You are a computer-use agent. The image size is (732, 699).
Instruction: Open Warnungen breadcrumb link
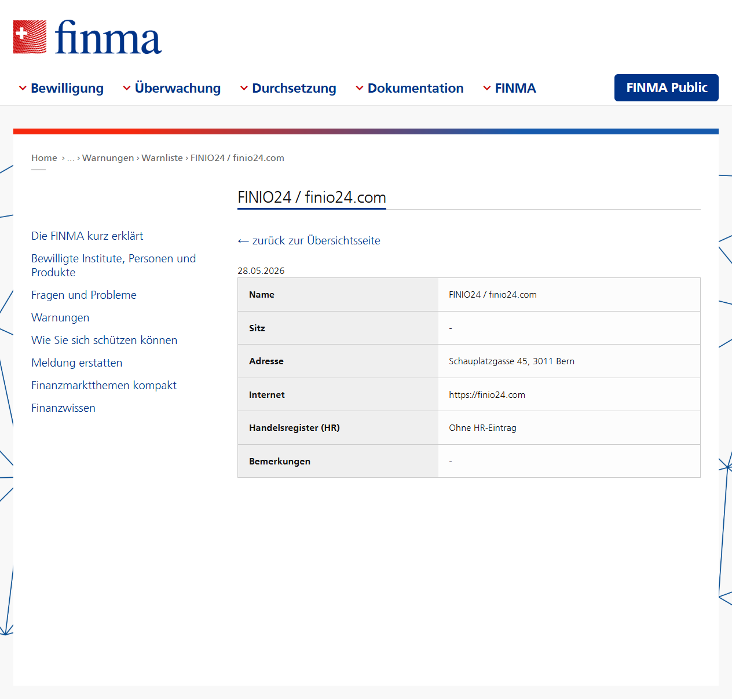108,158
